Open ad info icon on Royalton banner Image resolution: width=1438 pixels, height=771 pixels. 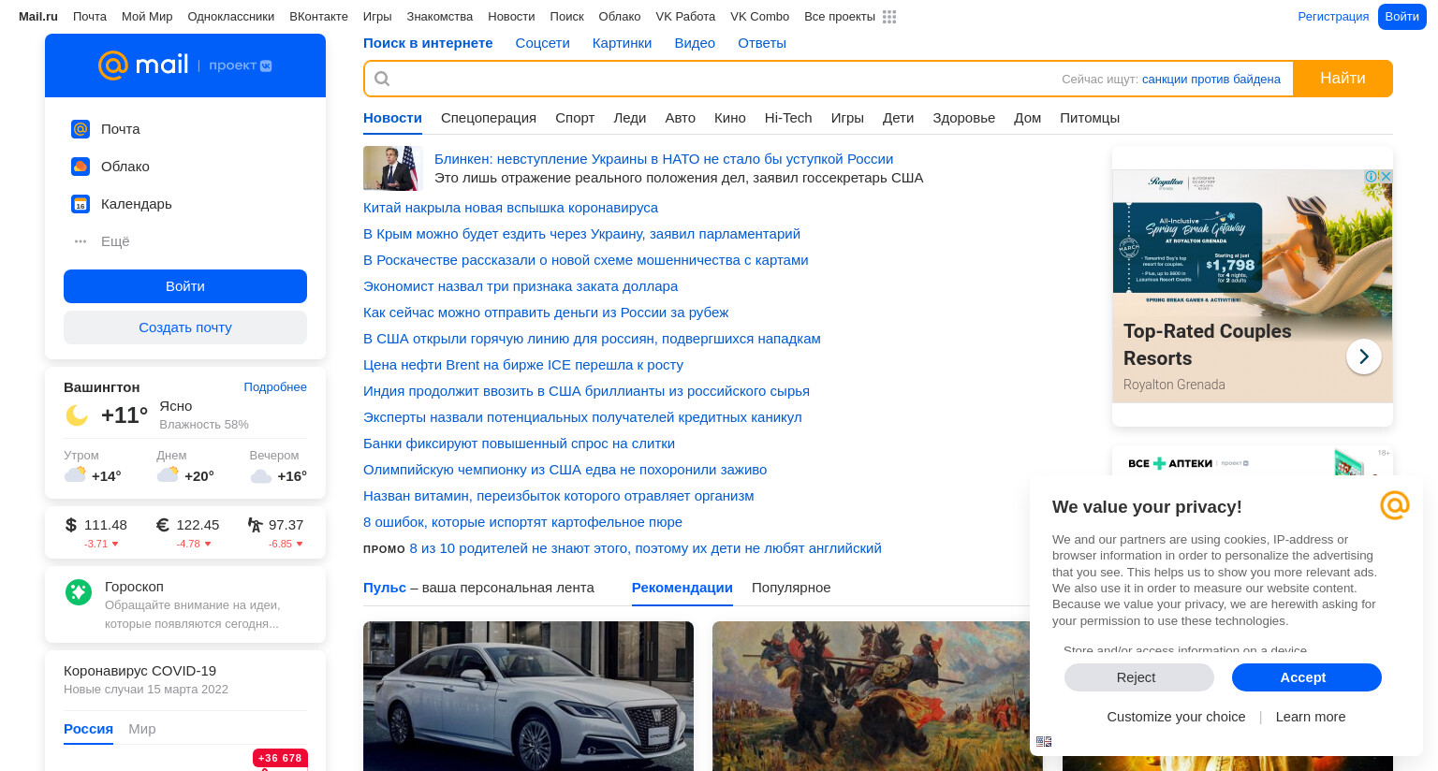pos(1372,176)
